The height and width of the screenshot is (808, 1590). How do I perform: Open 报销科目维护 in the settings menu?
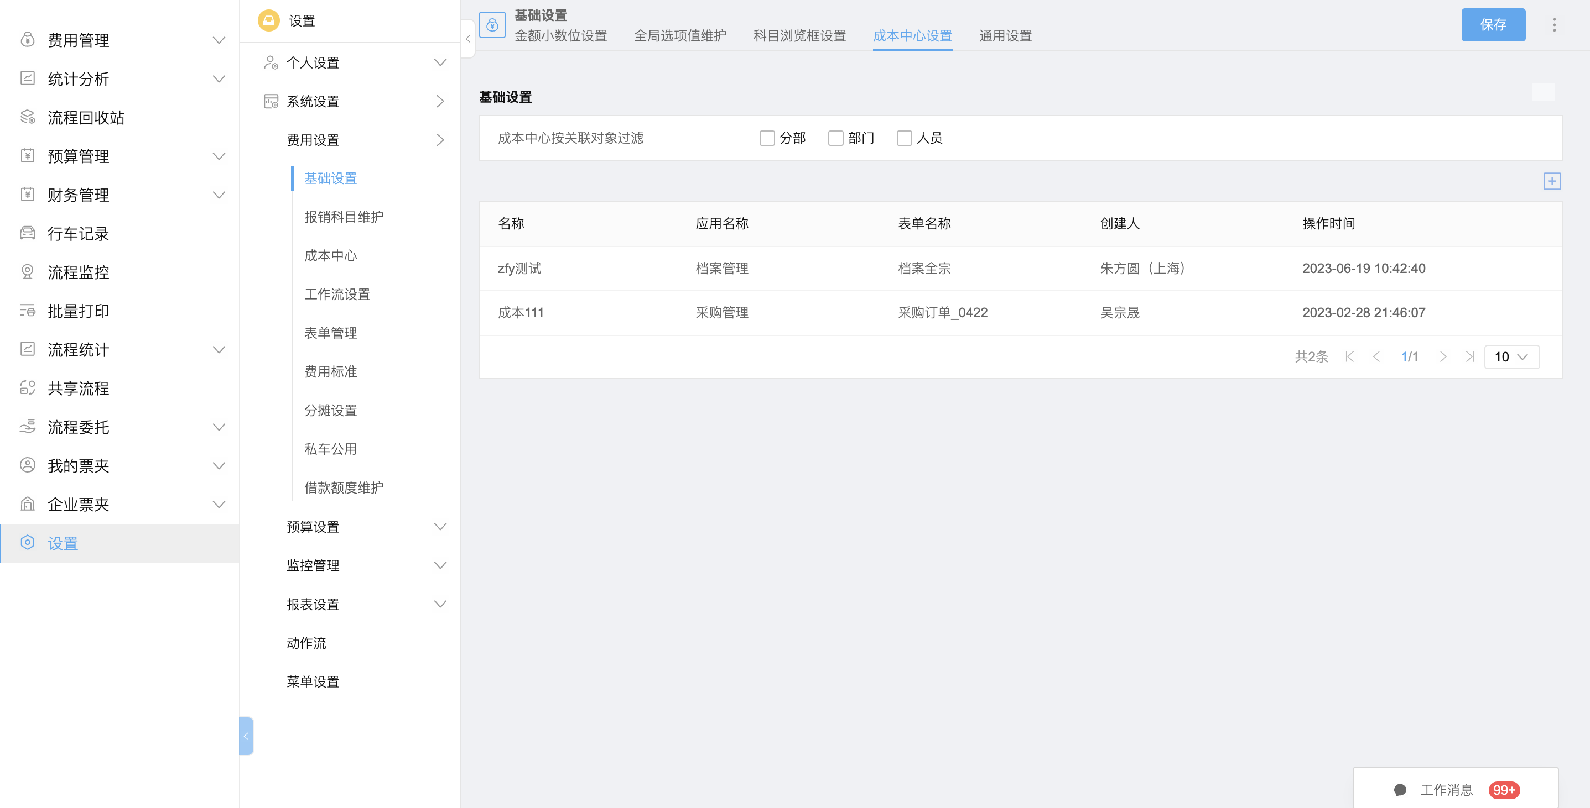(343, 217)
